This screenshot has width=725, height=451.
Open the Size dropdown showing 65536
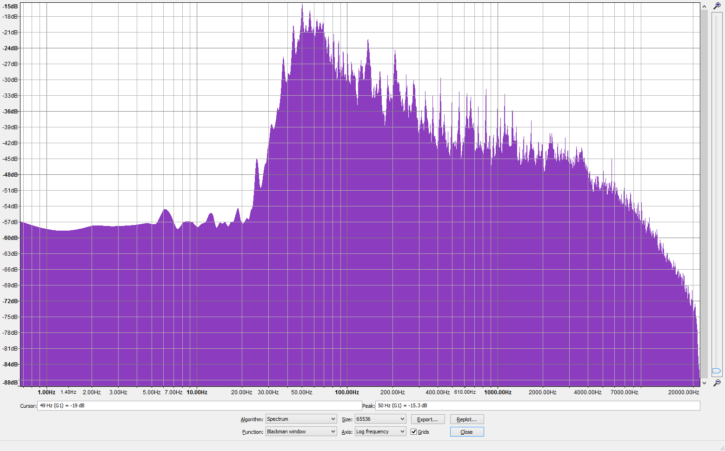pos(380,419)
